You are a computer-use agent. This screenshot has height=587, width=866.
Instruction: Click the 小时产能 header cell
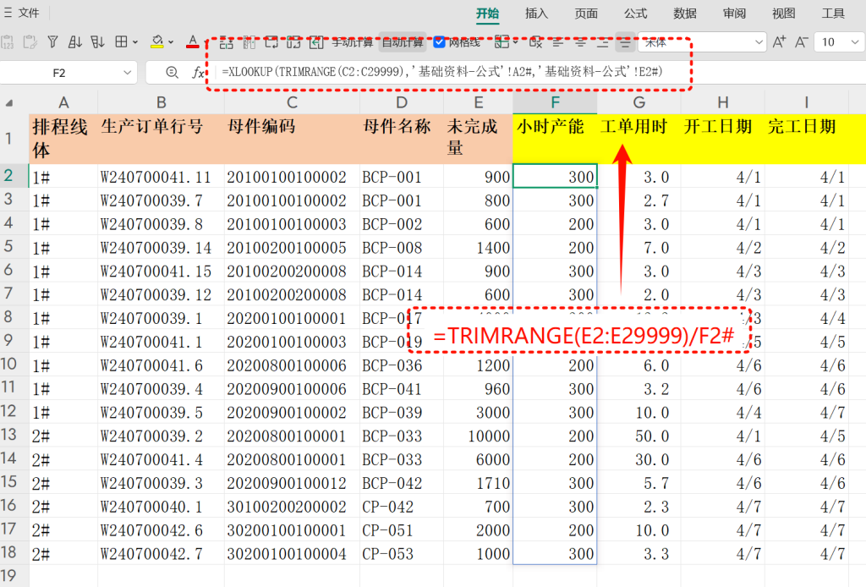pyautogui.click(x=555, y=139)
